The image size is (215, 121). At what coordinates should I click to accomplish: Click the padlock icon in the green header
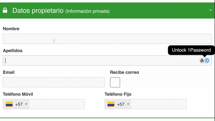pyautogui.click(x=5, y=10)
